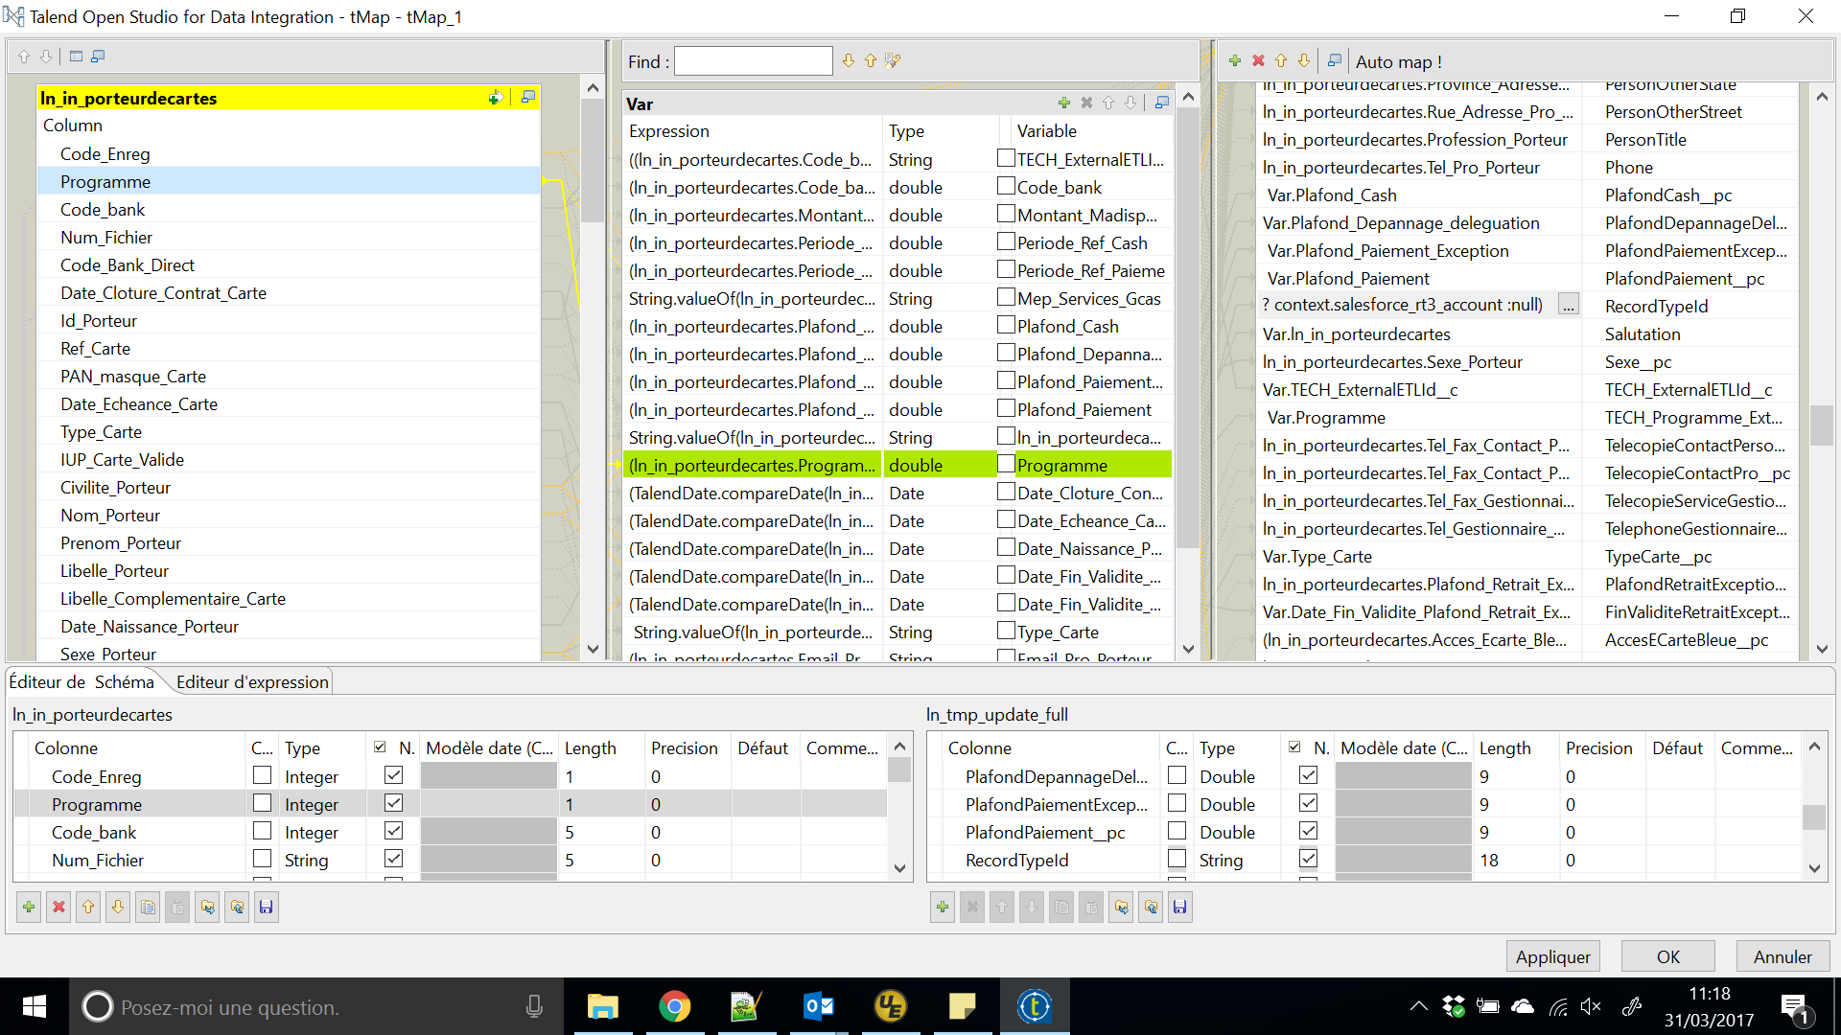Check Key box for Programme schema column
Image resolution: width=1841 pixels, height=1035 pixels.
[262, 803]
